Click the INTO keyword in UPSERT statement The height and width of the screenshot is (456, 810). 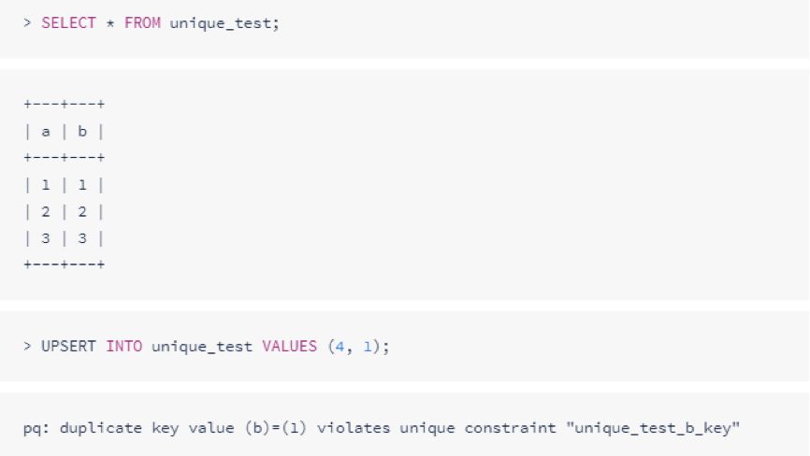click(124, 346)
